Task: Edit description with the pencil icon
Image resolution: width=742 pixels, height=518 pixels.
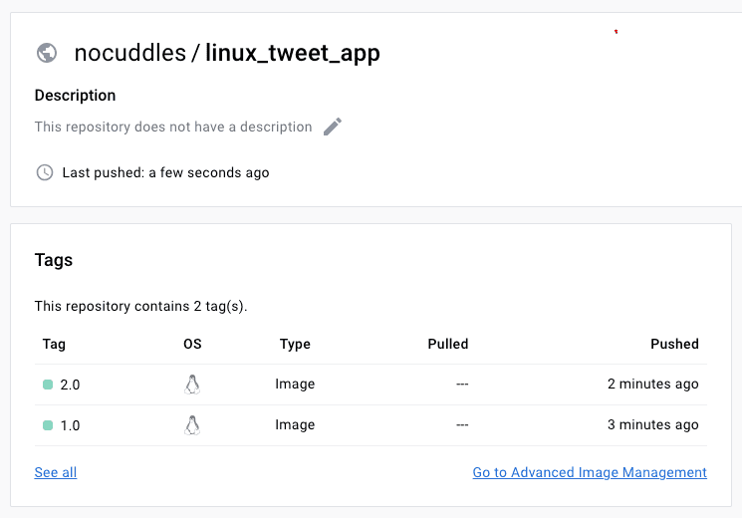Action: pyautogui.click(x=333, y=127)
